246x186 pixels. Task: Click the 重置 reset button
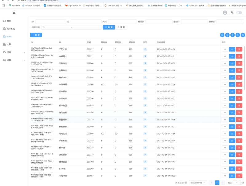[121, 27]
